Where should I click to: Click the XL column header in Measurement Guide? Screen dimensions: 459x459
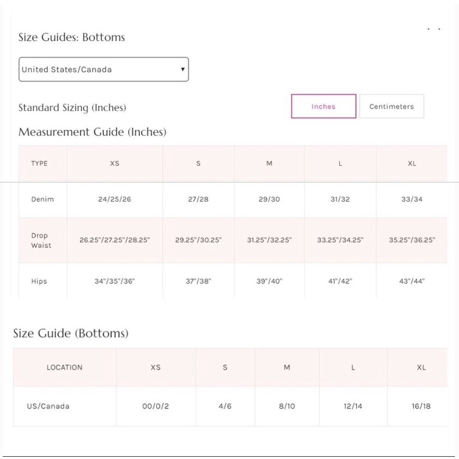412,163
